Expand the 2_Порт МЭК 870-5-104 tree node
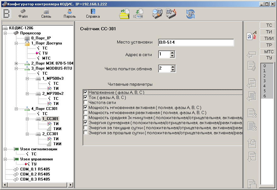 [16, 63]
